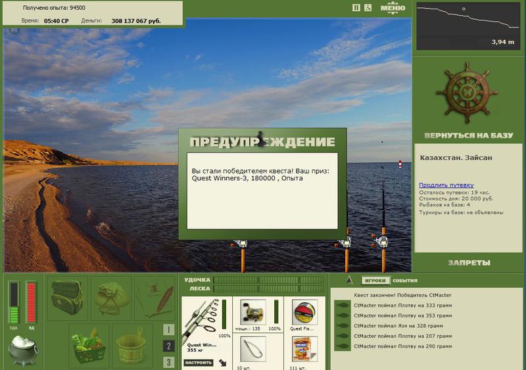Select rod slot 2
The image size is (526, 370).
click(x=168, y=346)
